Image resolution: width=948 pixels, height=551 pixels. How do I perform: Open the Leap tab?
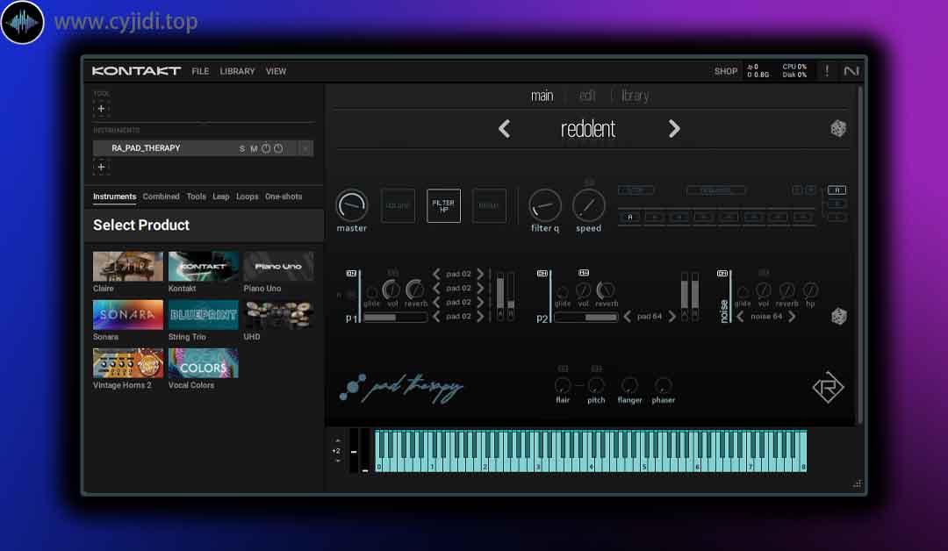point(220,197)
